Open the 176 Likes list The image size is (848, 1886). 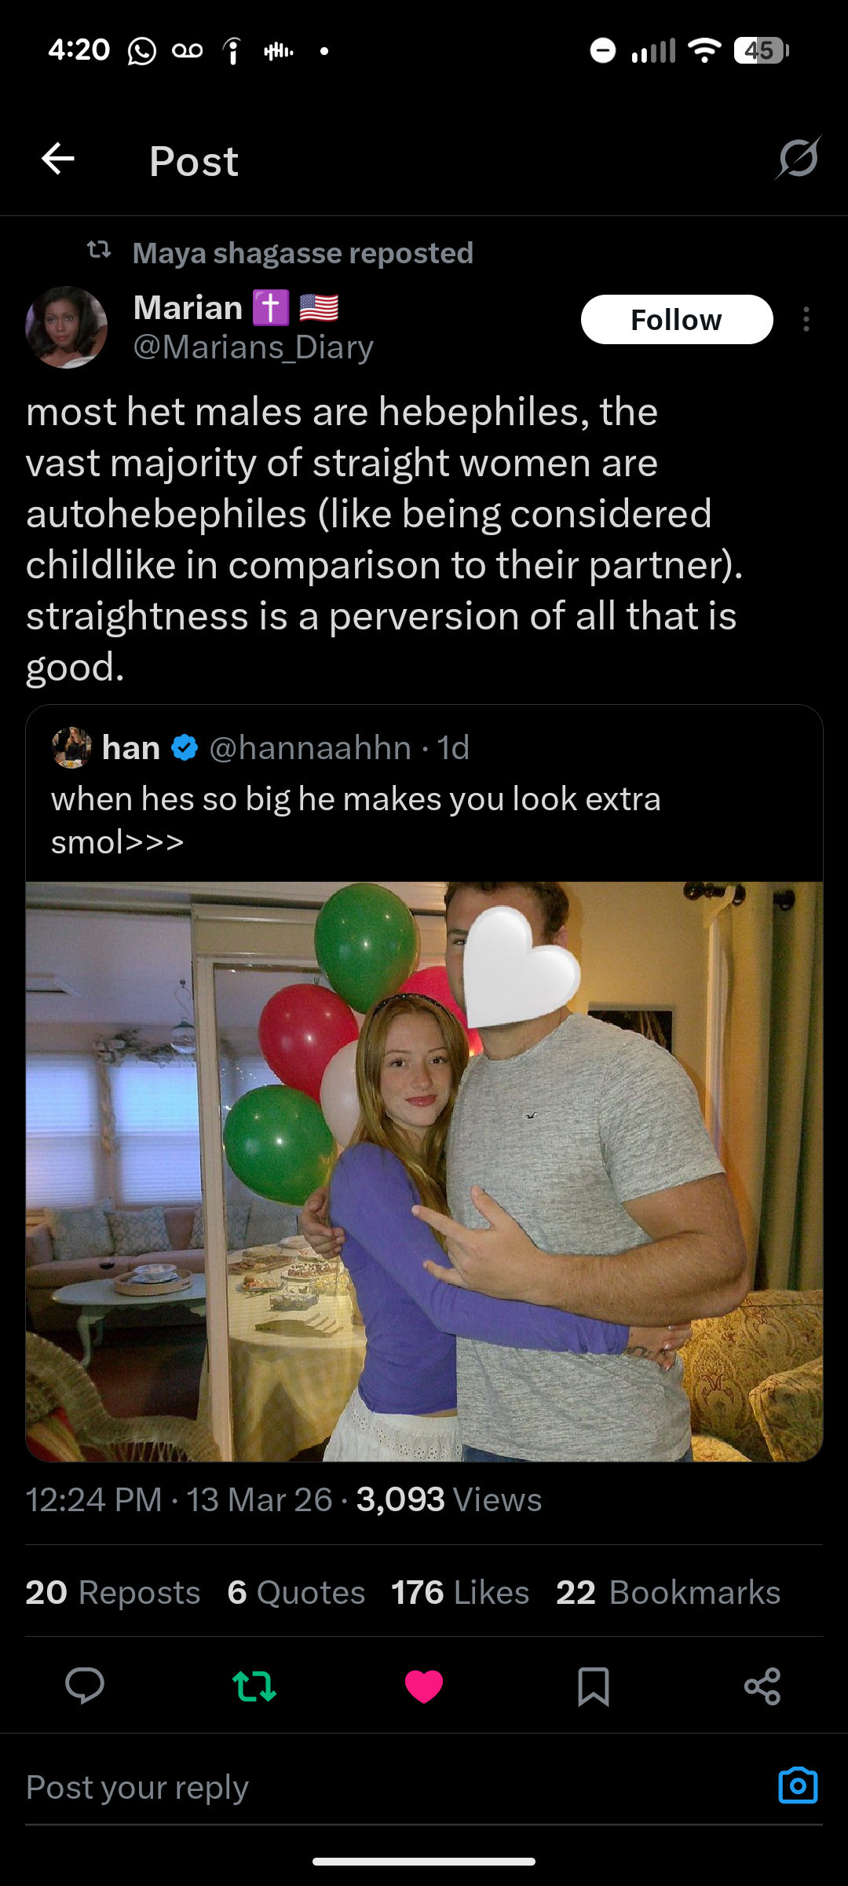point(460,1593)
